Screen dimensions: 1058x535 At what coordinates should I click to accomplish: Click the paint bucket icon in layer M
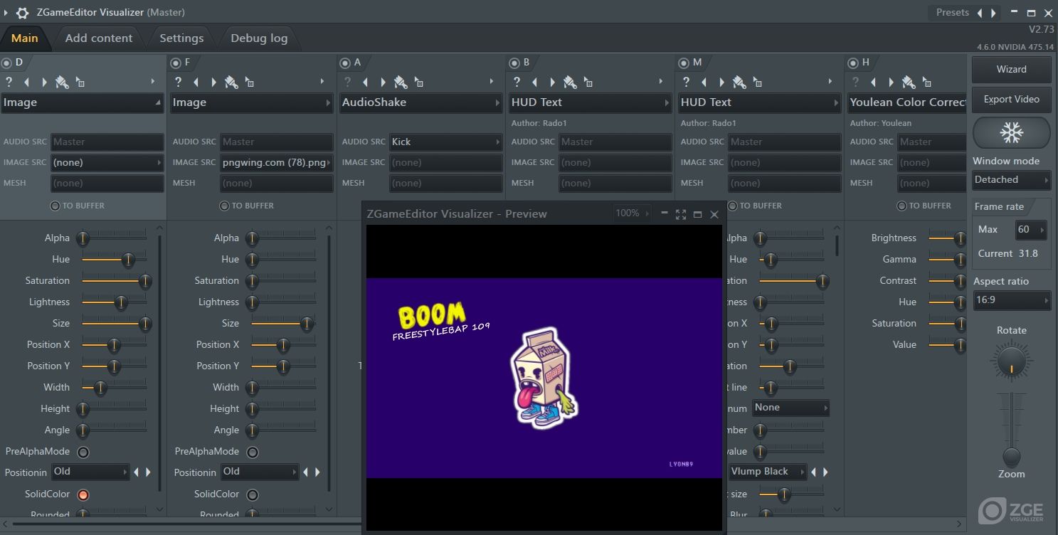739,82
